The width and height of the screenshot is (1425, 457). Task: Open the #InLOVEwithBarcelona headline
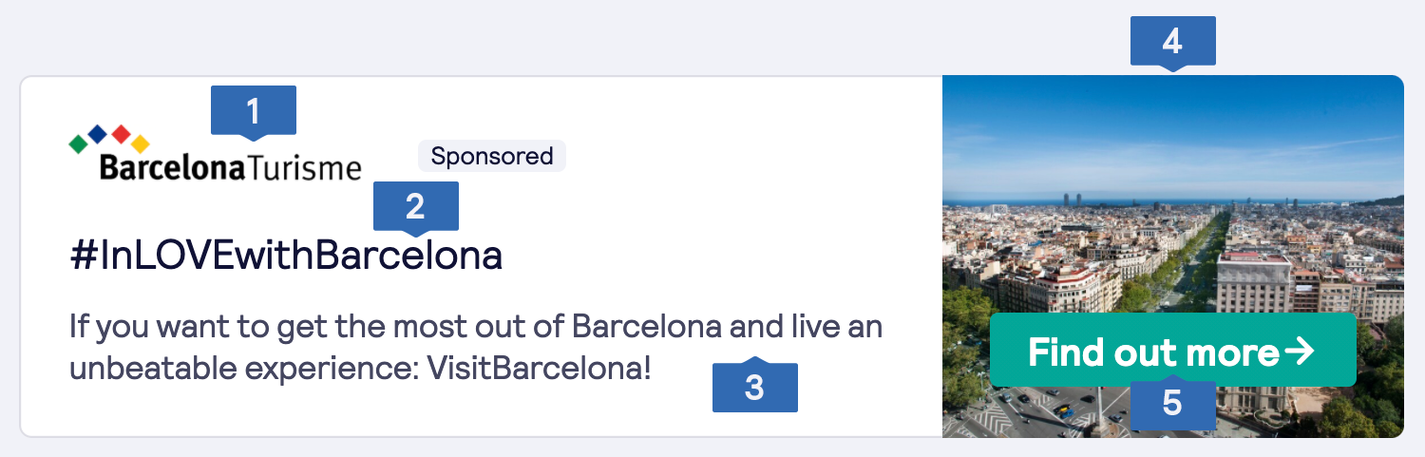(x=286, y=257)
